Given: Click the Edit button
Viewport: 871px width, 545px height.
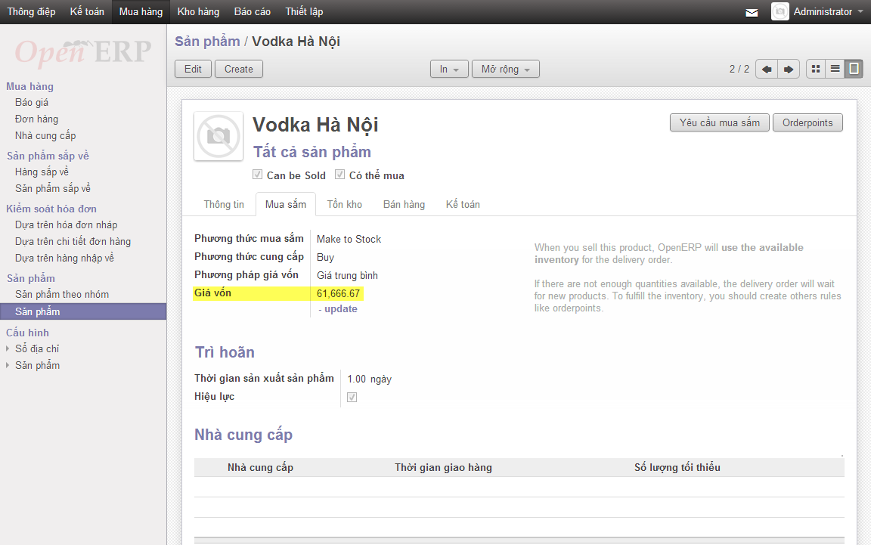Looking at the screenshot, I should pyautogui.click(x=193, y=69).
